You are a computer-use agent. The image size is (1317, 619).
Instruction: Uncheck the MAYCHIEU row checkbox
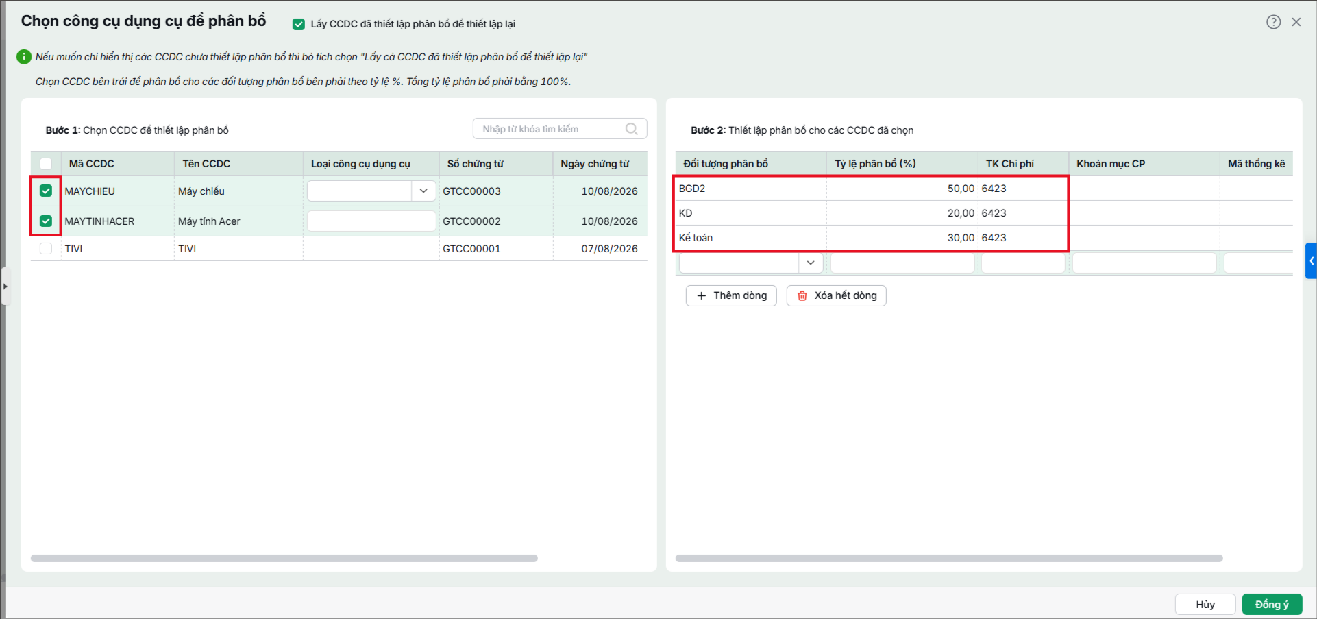46,191
